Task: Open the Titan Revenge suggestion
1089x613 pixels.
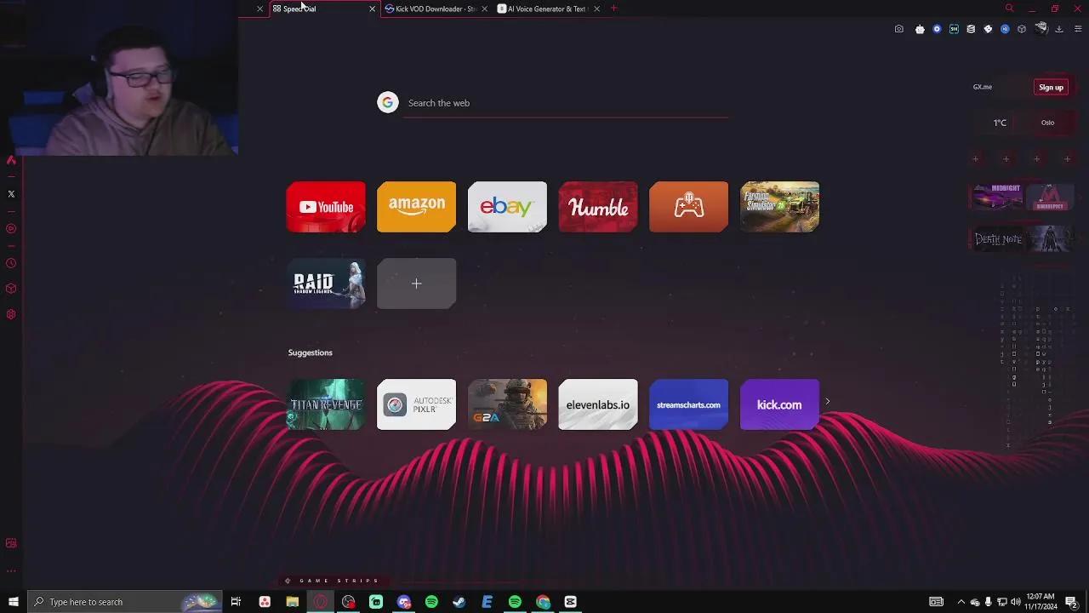Action: (x=326, y=404)
